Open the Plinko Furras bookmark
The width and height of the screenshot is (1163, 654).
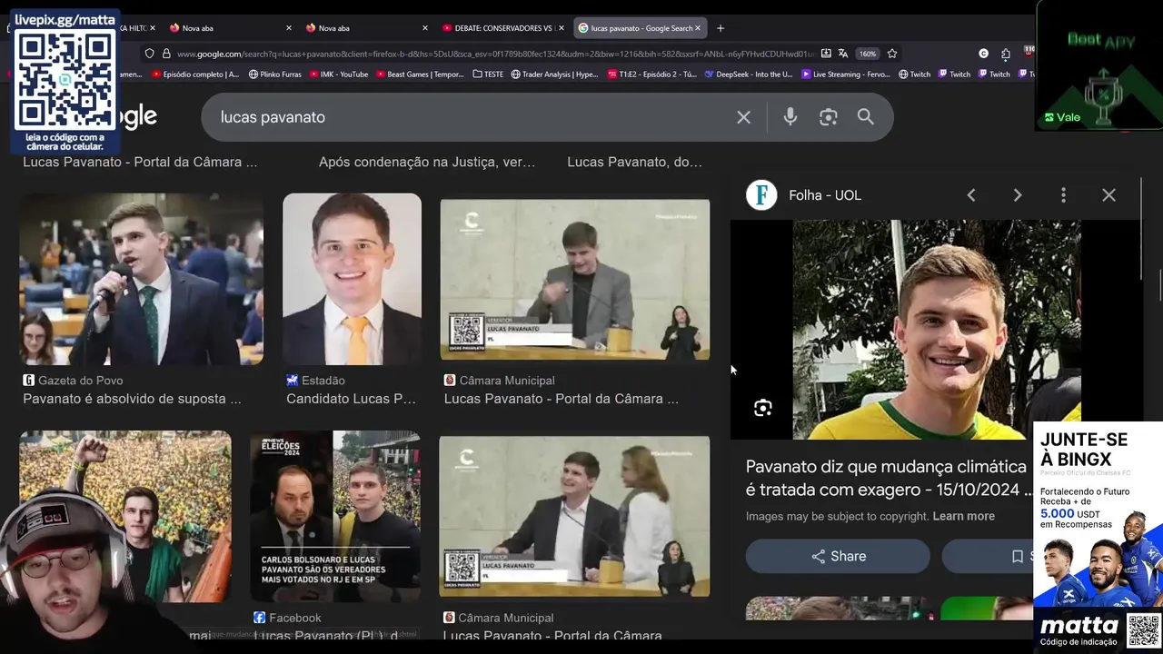(x=277, y=74)
